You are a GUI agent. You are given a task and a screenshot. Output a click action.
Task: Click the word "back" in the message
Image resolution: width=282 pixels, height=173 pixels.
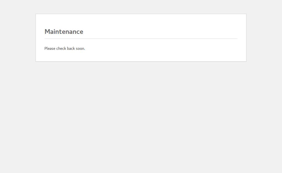click(x=71, y=48)
